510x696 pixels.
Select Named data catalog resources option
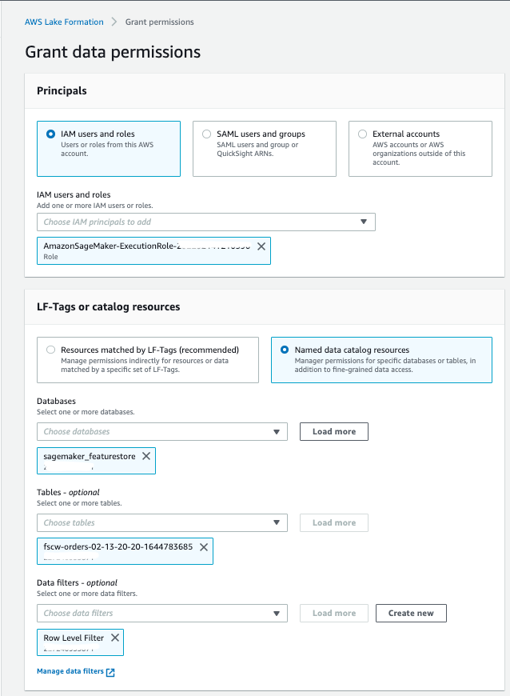[x=285, y=350]
